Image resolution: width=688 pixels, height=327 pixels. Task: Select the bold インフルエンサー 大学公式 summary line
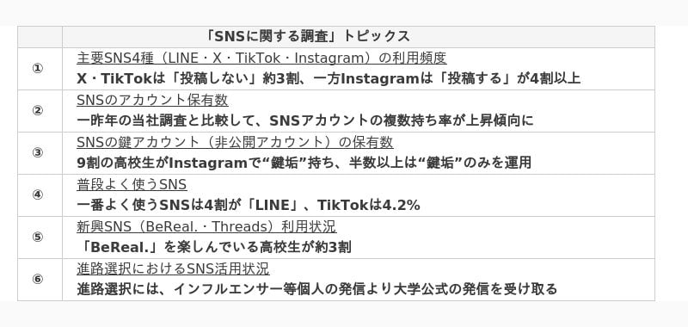coord(316,289)
